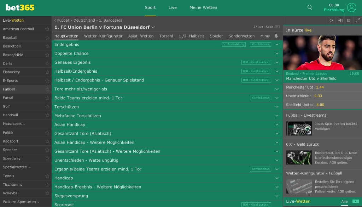Star the Snooker entry

[47, 150]
